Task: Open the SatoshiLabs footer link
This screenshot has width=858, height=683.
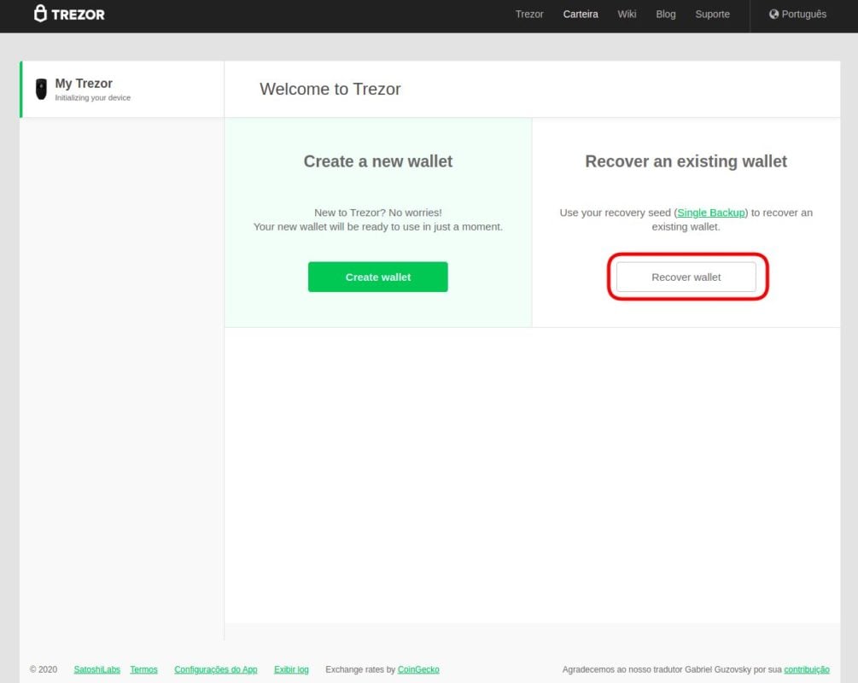Action: 96,669
